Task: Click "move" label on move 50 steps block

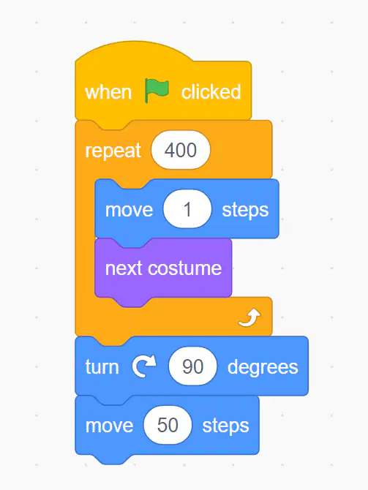Action: tap(109, 426)
